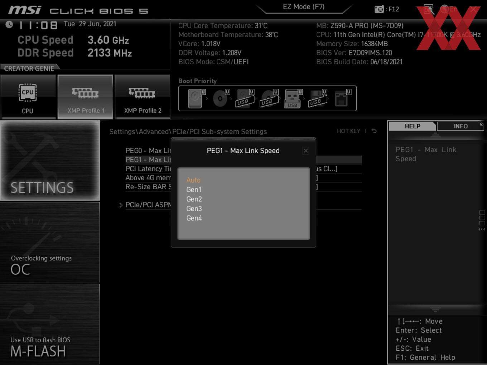Open the OC overclocking settings section
This screenshot has height=365, width=487.
50,243
